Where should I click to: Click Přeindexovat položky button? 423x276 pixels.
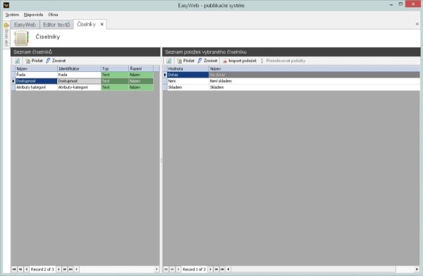tap(283, 61)
